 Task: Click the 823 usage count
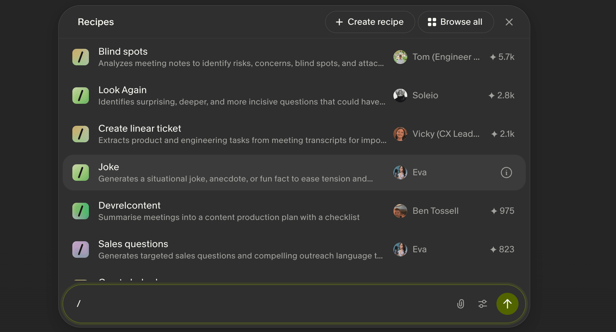[x=502, y=250]
